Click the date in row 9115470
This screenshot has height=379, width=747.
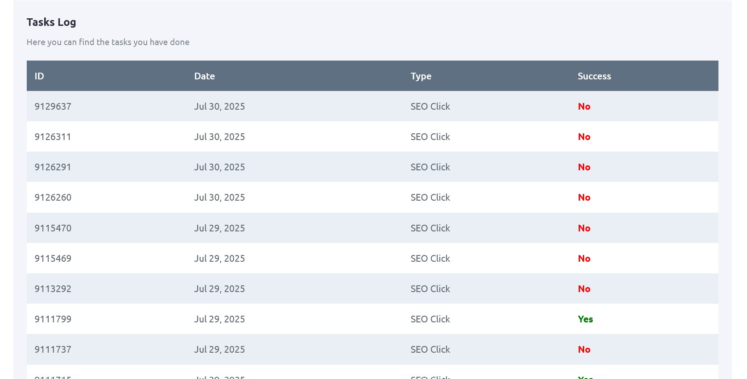coord(219,228)
